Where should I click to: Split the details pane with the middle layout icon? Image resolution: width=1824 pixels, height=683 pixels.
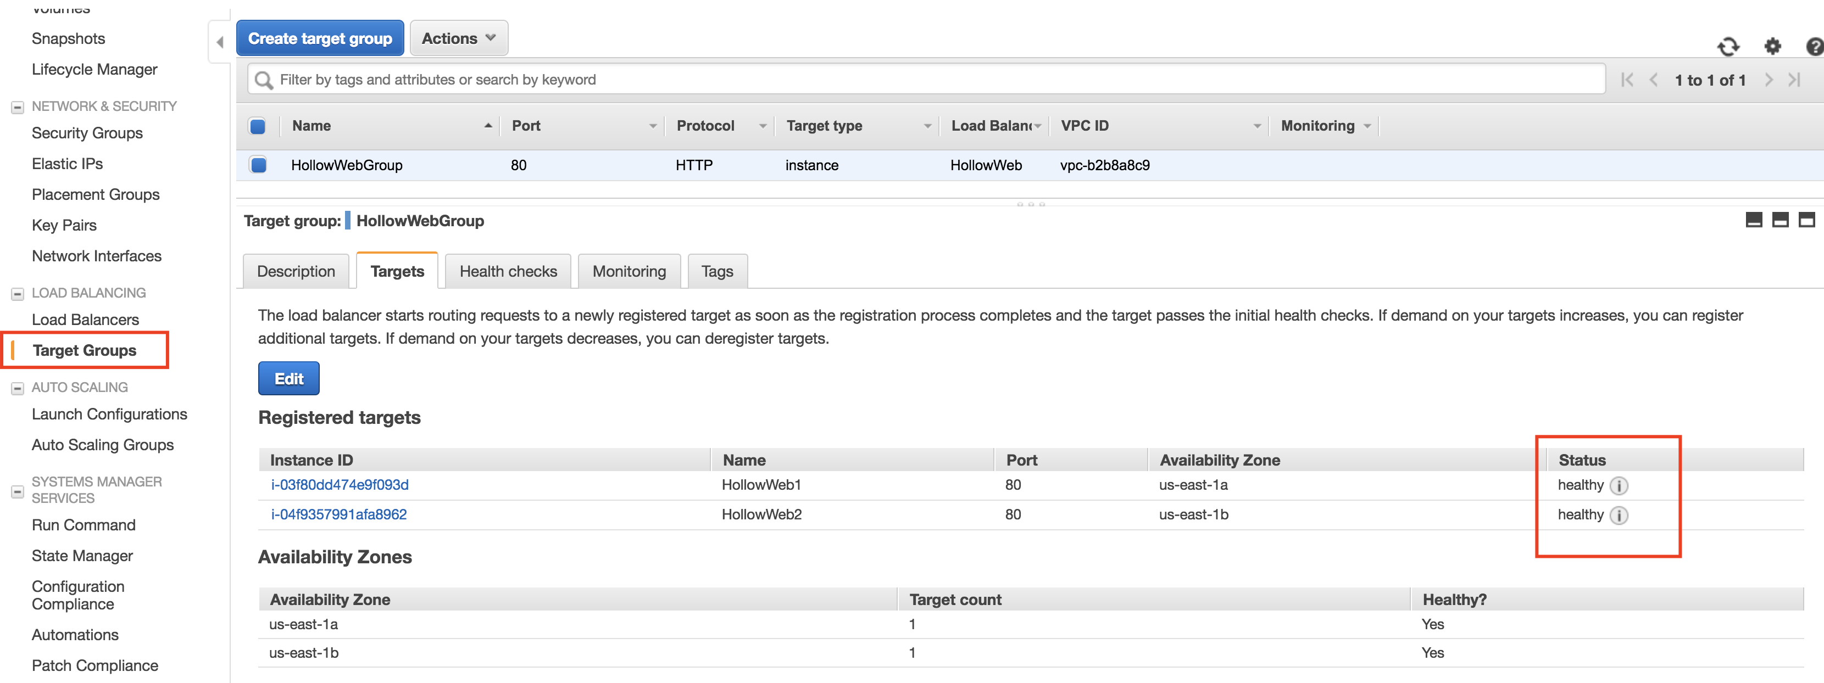pos(1780,220)
